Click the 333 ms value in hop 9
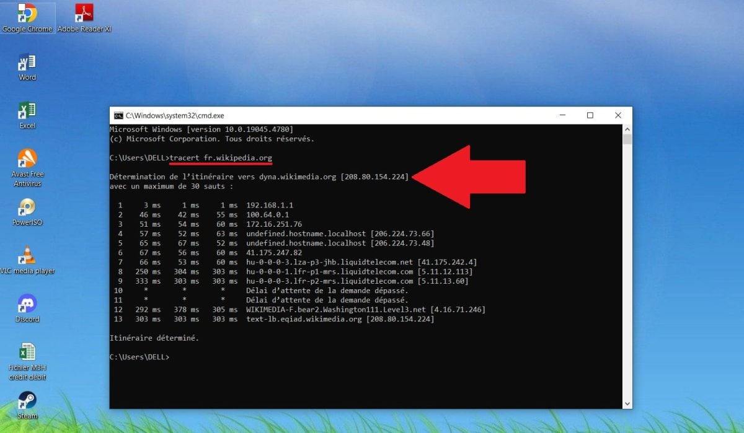The image size is (744, 433). point(148,281)
